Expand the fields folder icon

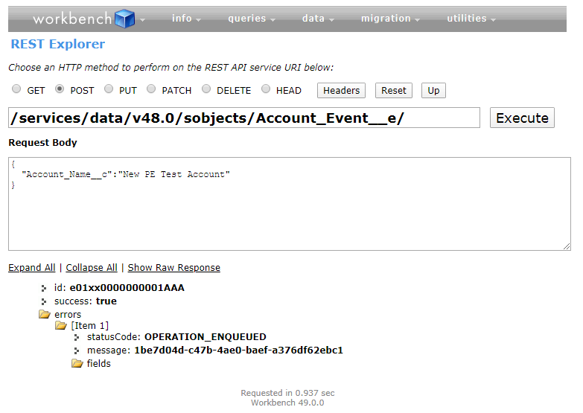[x=77, y=363]
